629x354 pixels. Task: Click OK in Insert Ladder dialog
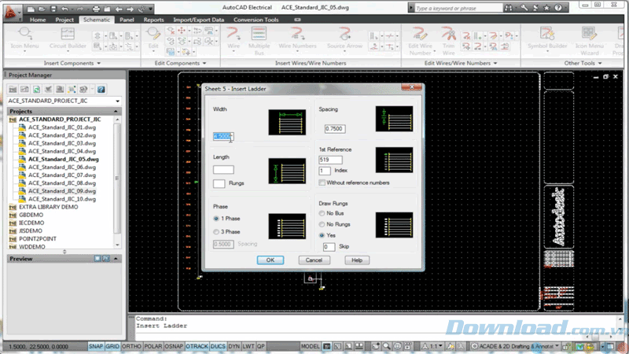point(270,260)
